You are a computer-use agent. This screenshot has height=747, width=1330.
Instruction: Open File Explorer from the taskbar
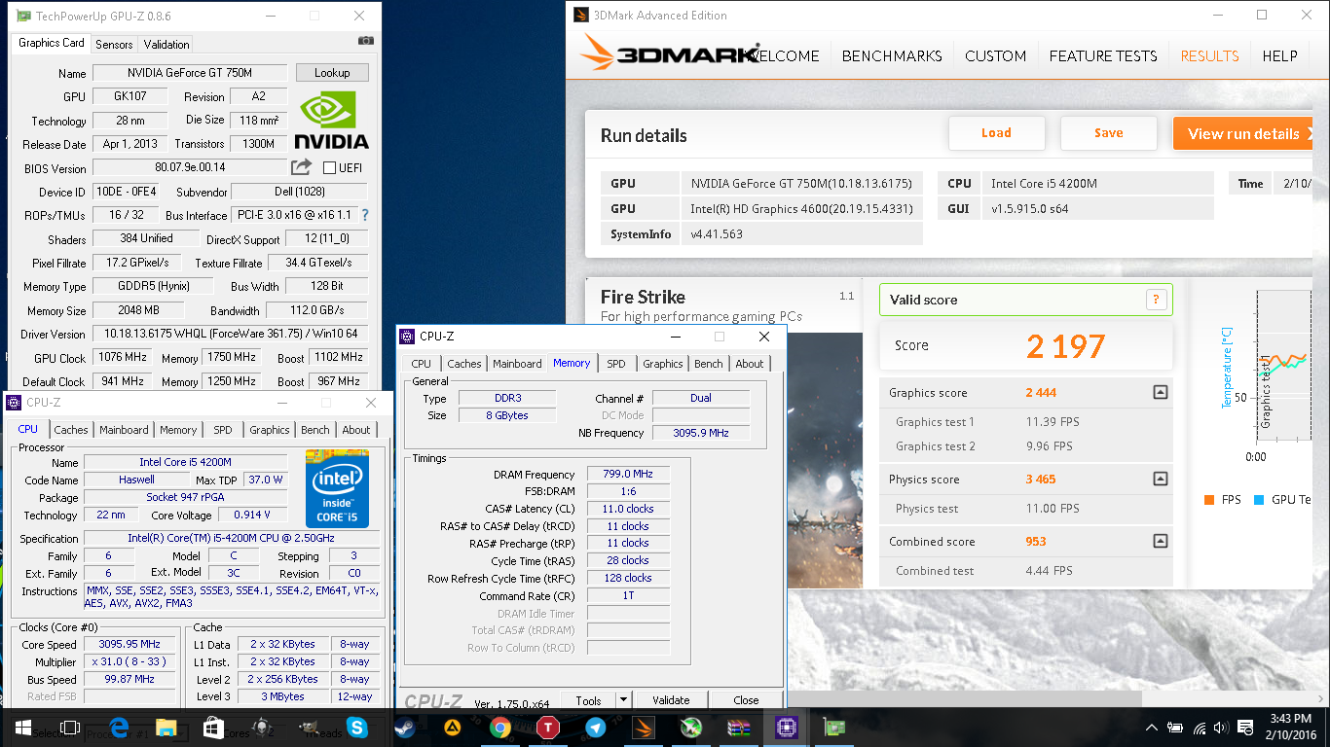click(166, 727)
